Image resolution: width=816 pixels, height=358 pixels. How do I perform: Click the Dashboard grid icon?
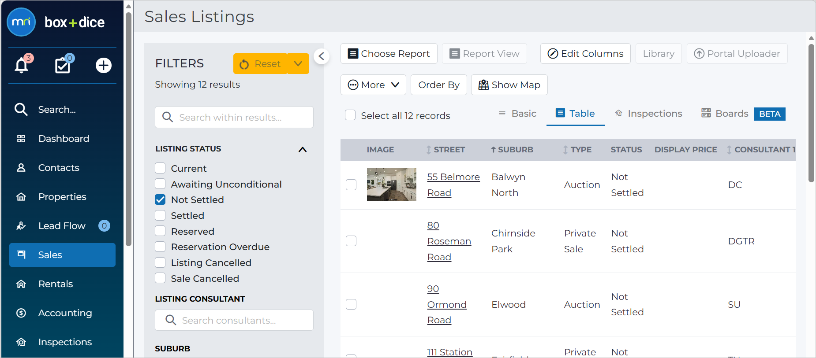click(x=21, y=139)
